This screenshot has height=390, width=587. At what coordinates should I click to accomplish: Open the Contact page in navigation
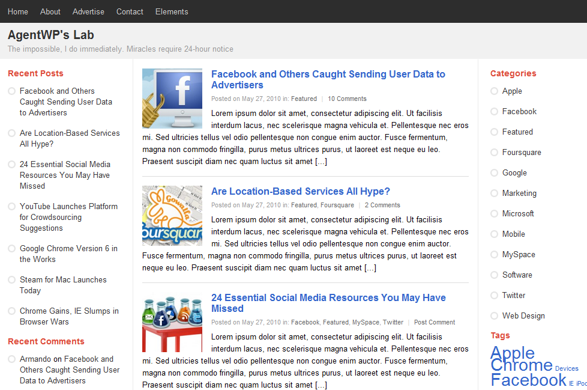(x=130, y=11)
